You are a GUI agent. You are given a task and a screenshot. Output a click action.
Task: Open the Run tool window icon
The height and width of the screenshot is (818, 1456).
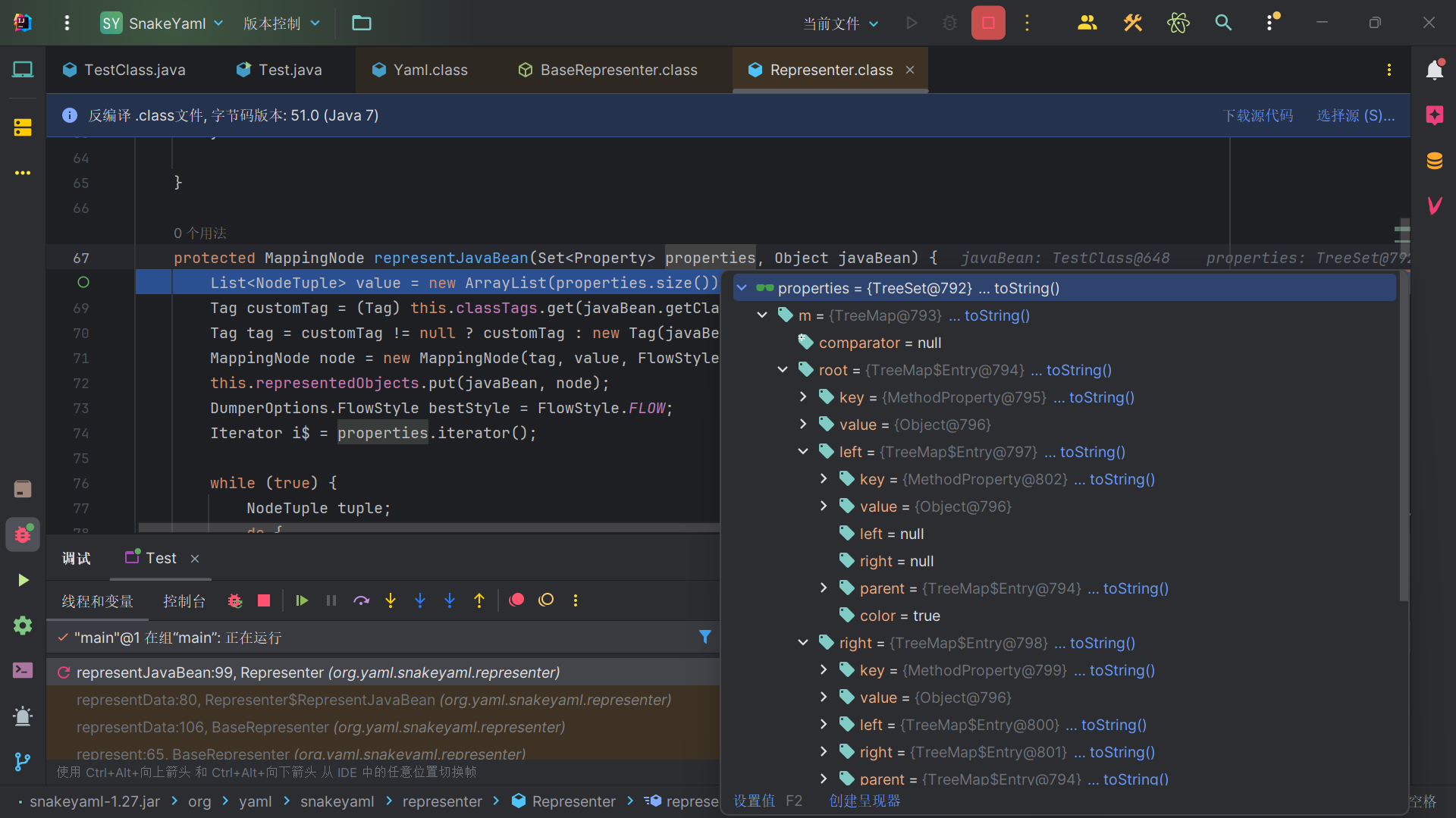click(x=23, y=580)
